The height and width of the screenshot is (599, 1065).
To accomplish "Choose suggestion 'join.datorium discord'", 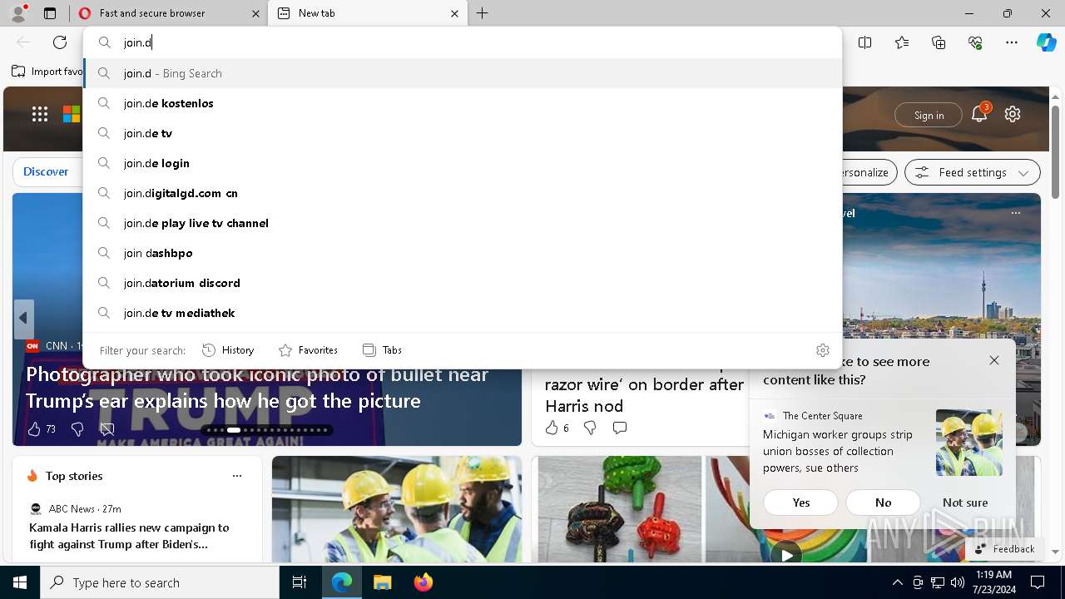I will [463, 283].
